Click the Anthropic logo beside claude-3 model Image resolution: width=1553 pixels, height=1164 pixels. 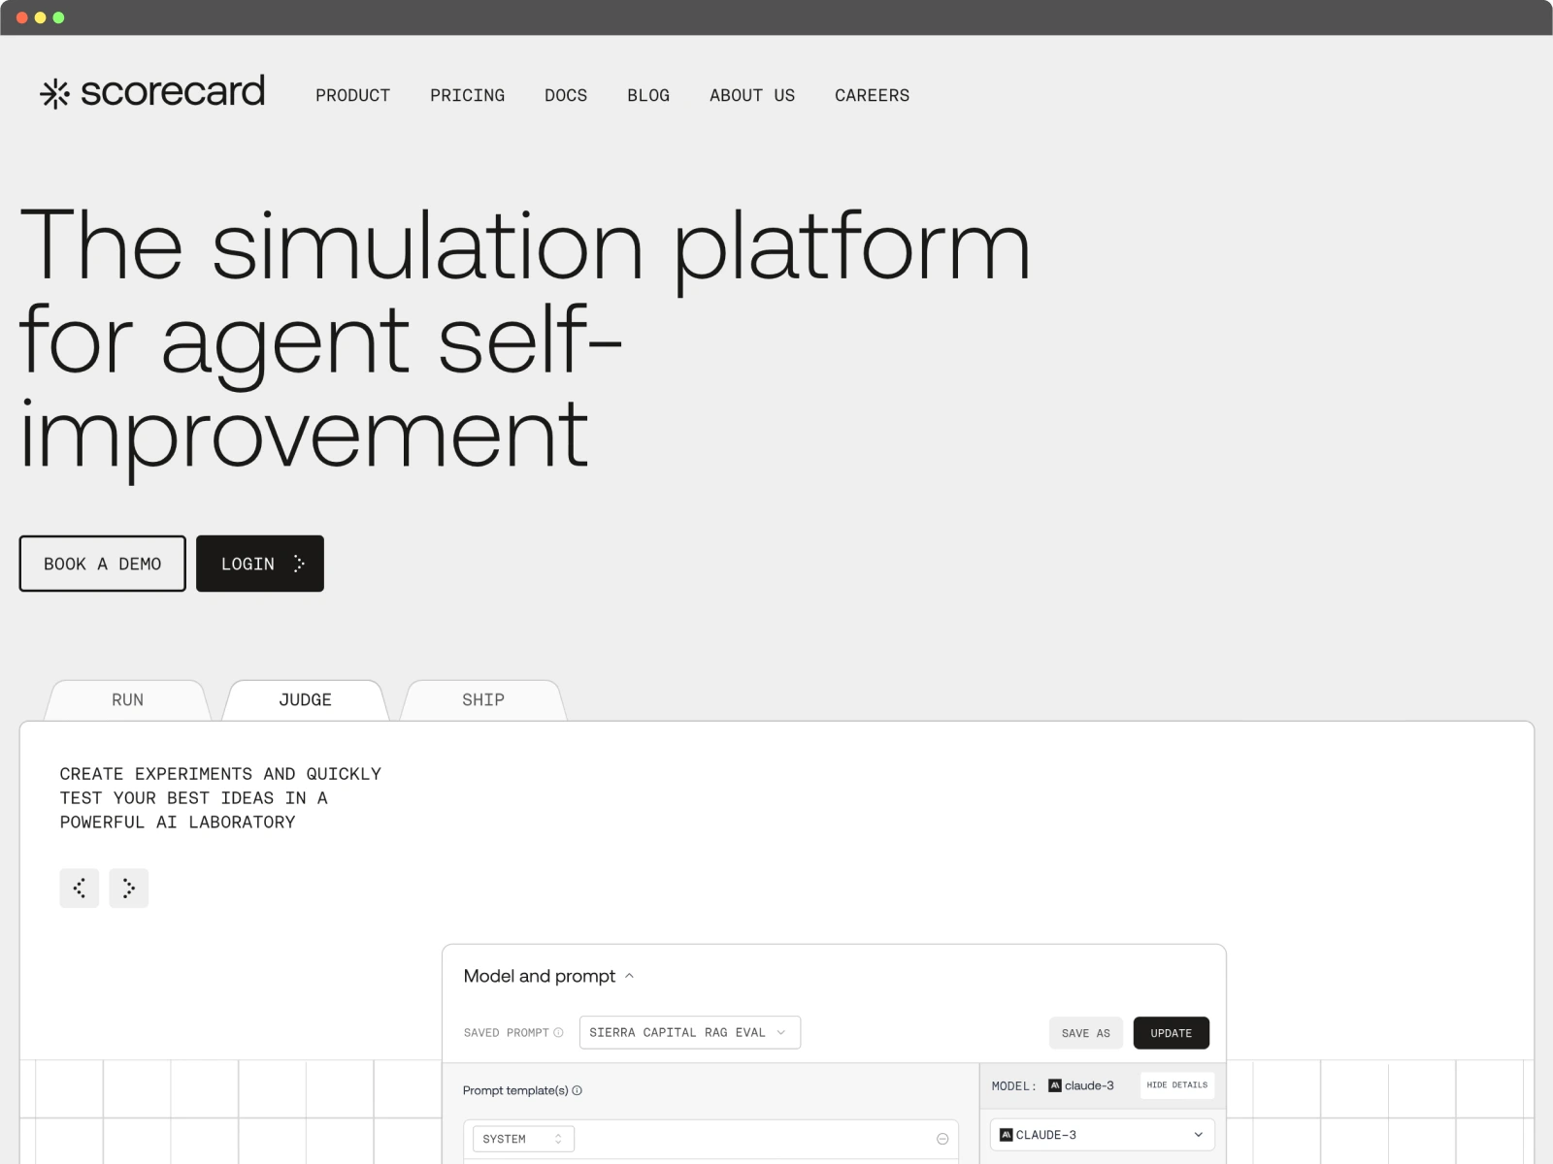1054,1085
